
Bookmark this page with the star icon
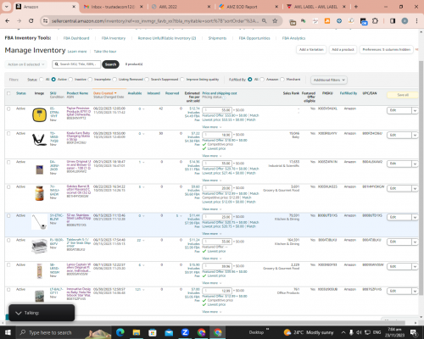tap(275, 21)
